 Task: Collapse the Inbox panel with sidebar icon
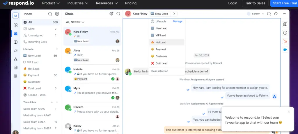[57, 14]
